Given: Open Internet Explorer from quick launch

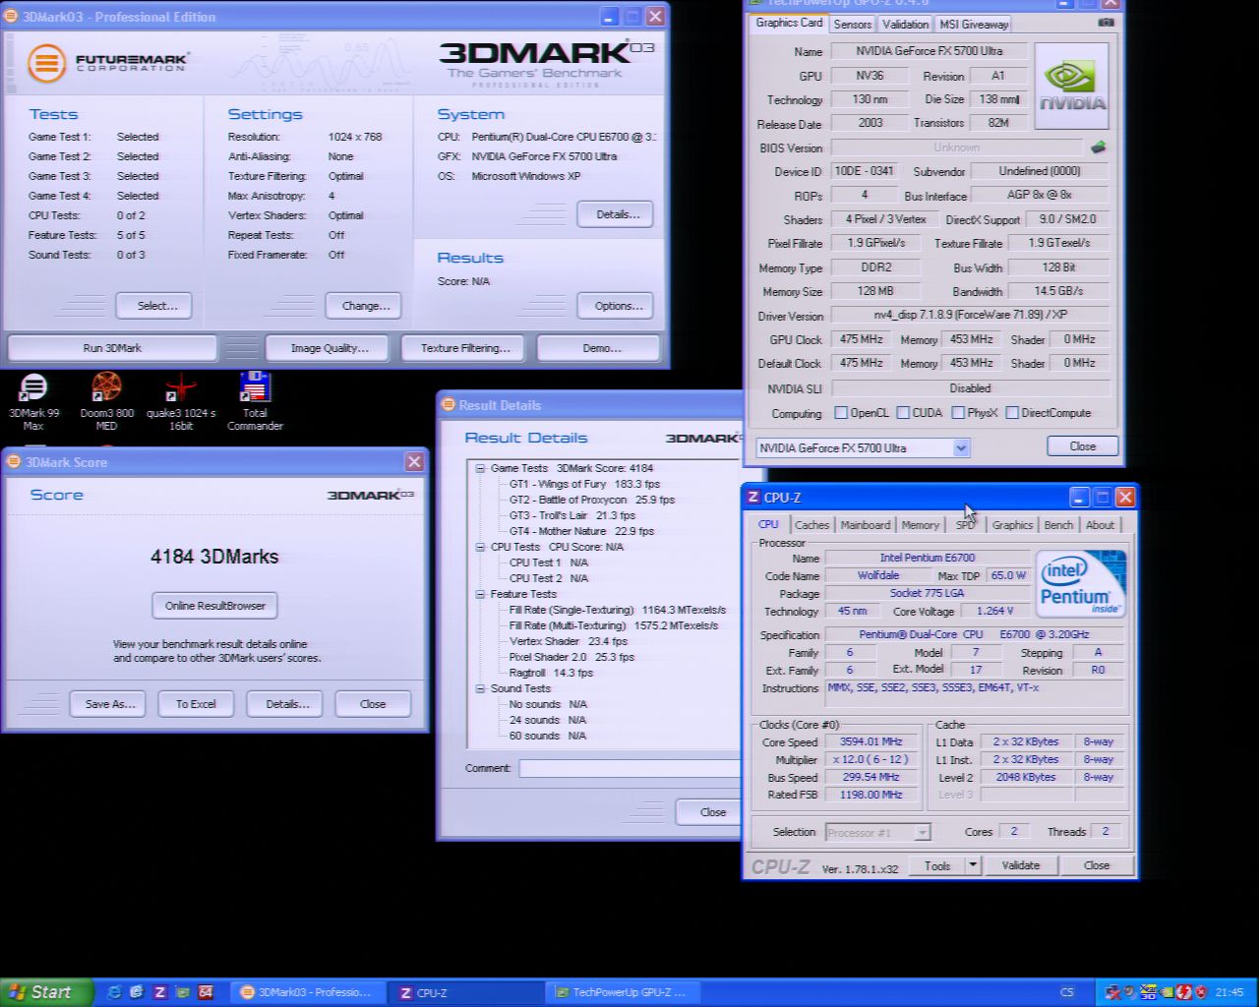Looking at the screenshot, I should [x=114, y=992].
